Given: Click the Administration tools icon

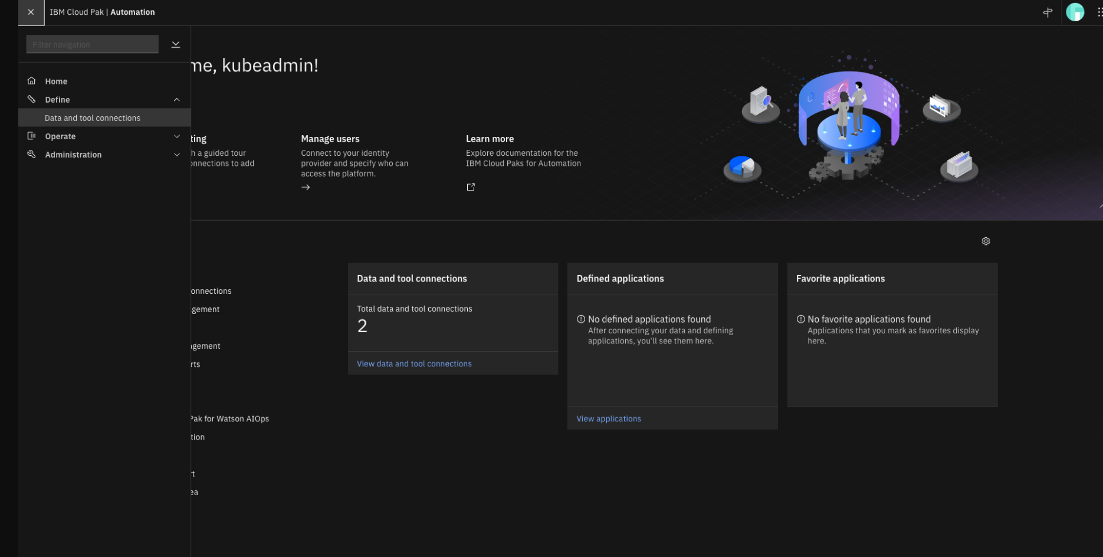Looking at the screenshot, I should coord(32,154).
